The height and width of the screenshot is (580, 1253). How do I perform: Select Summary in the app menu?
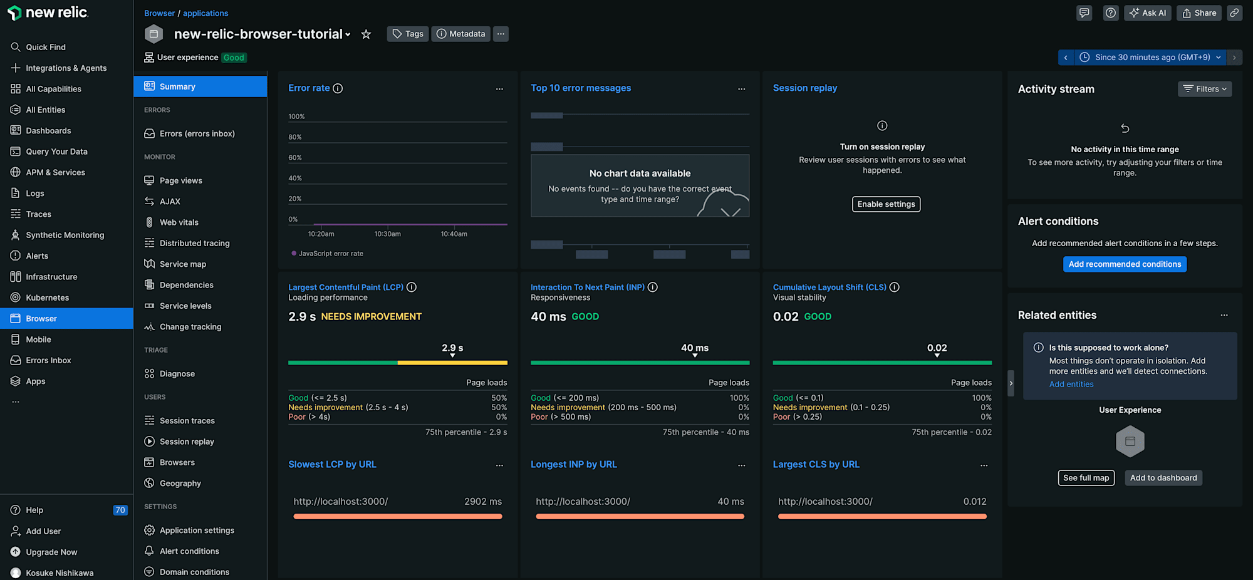200,86
